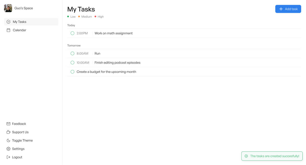Open 'Create a budget for the upcoming month' task

tap(106, 72)
